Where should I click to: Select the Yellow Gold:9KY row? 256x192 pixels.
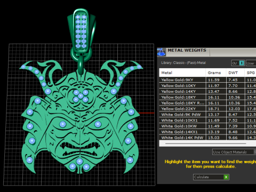pos(207,80)
